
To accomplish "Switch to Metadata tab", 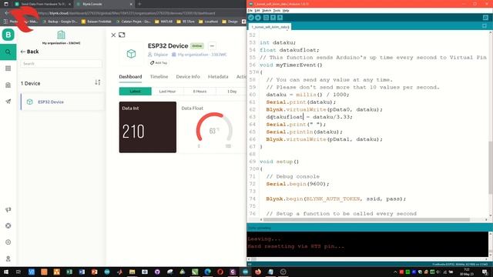I will tap(218, 77).
